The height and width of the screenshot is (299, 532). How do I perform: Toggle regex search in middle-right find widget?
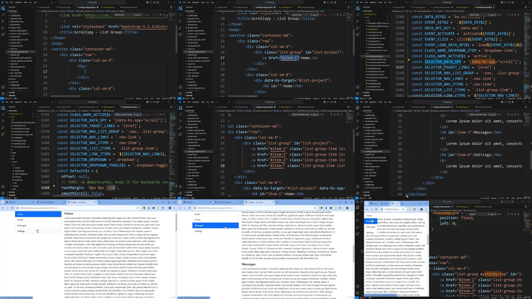tap(495, 114)
